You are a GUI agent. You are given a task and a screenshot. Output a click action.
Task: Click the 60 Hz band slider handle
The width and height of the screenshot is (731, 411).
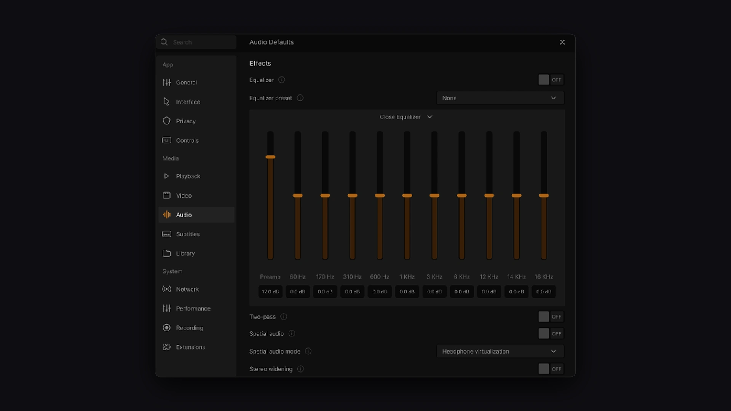298,196
